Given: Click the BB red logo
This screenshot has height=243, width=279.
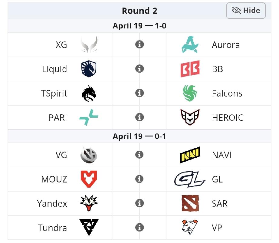Looking at the screenshot, I should coord(190,69).
